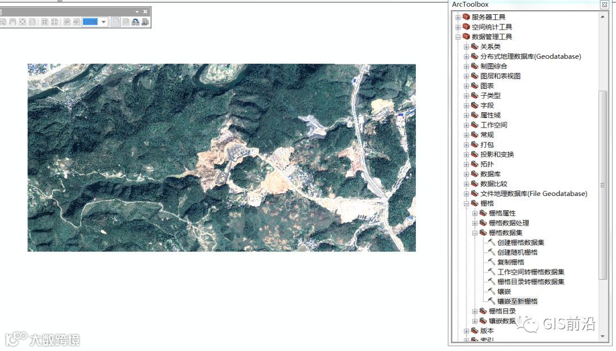Select the 工作空间 toolset
Image resolution: width=616 pixels, height=351 pixels.
pos(494,125)
